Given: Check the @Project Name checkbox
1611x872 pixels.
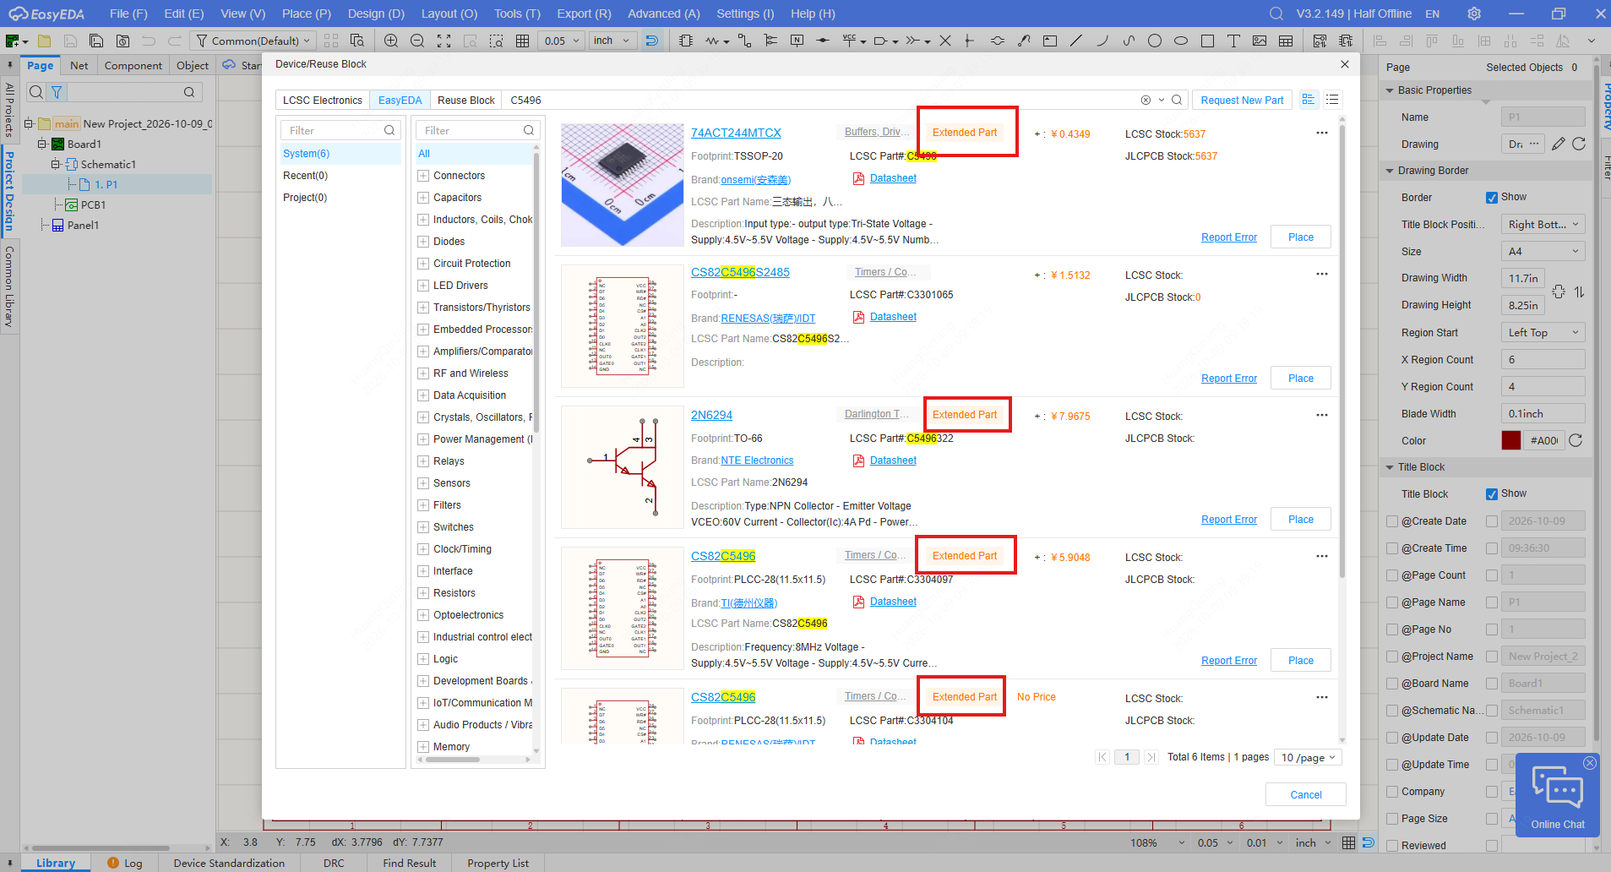Looking at the screenshot, I should coord(1392,657).
